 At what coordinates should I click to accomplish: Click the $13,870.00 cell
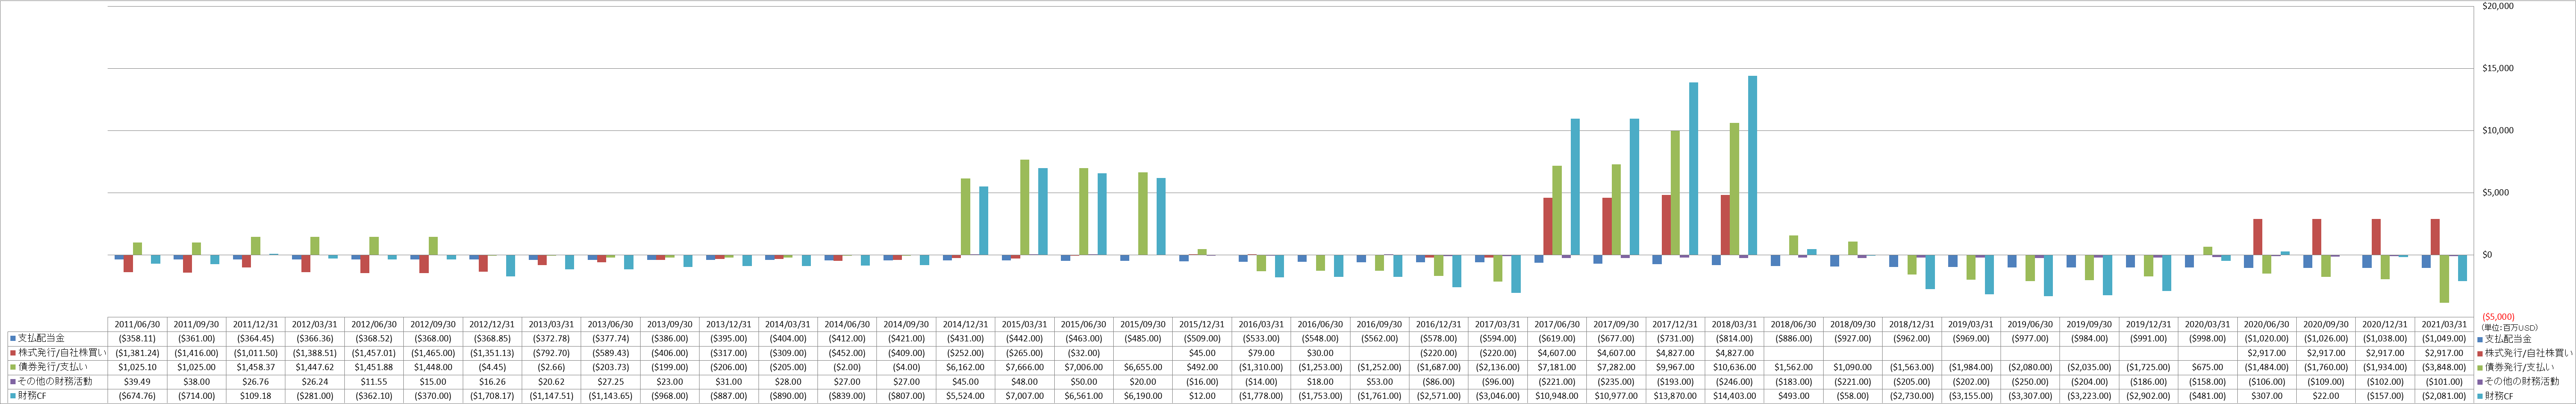[x=1676, y=396]
